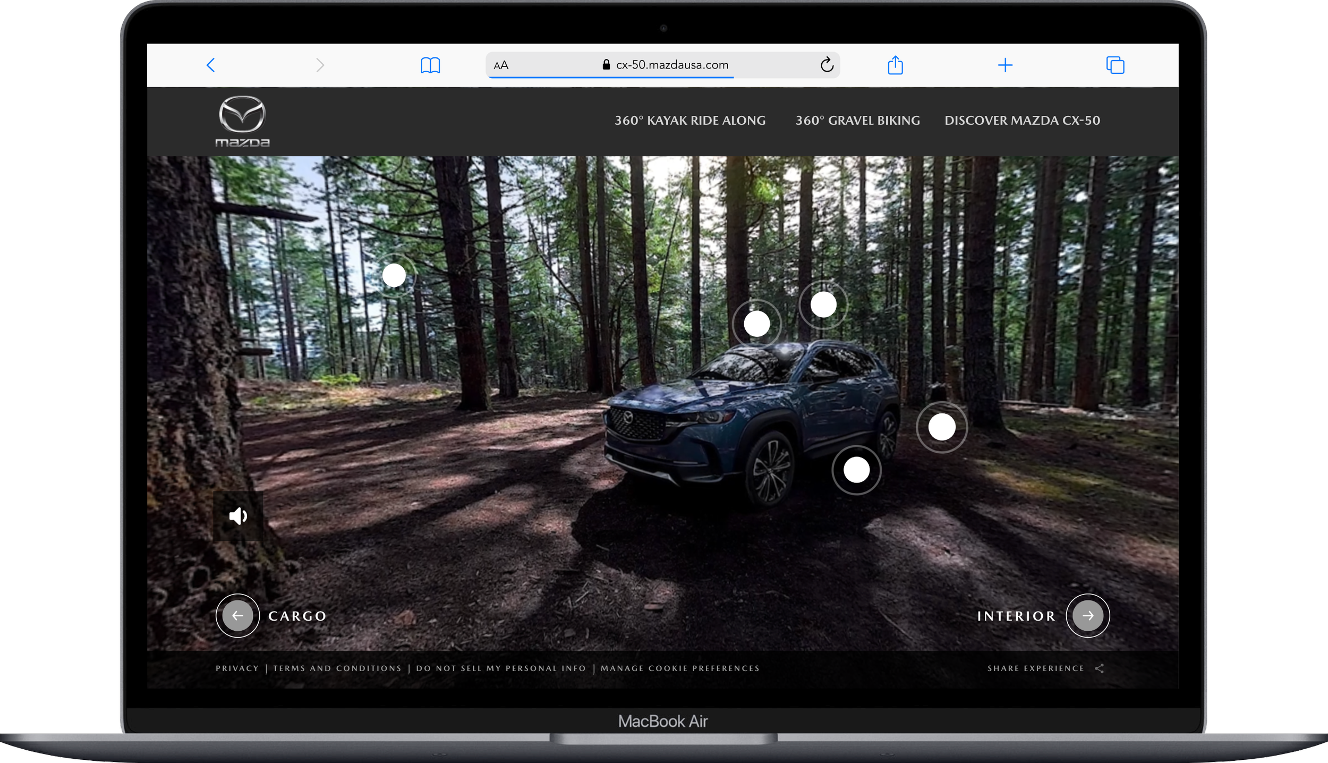Image resolution: width=1328 pixels, height=763 pixels.
Task: Open 360° Kayak Ride Along menu item
Action: (x=690, y=121)
